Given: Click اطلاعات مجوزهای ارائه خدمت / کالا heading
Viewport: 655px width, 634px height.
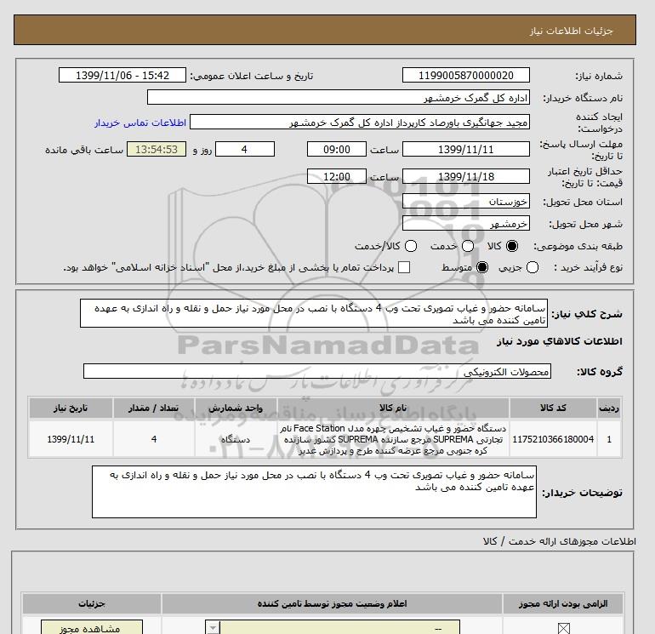Looking at the screenshot, I should tap(560, 541).
